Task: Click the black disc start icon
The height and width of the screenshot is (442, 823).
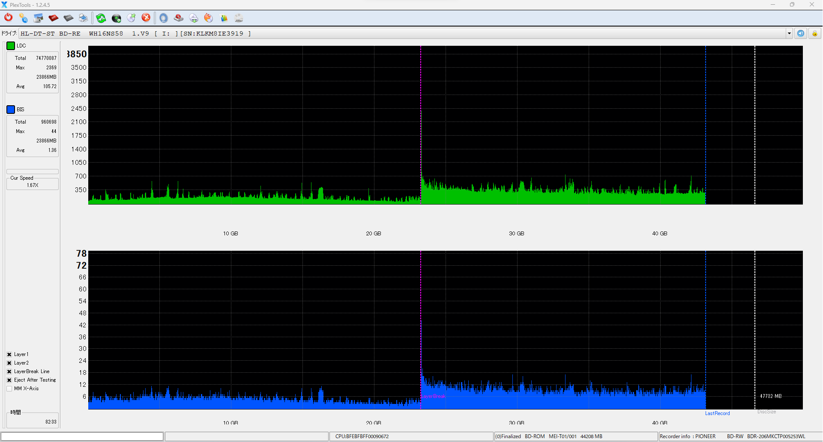Action: click(116, 18)
